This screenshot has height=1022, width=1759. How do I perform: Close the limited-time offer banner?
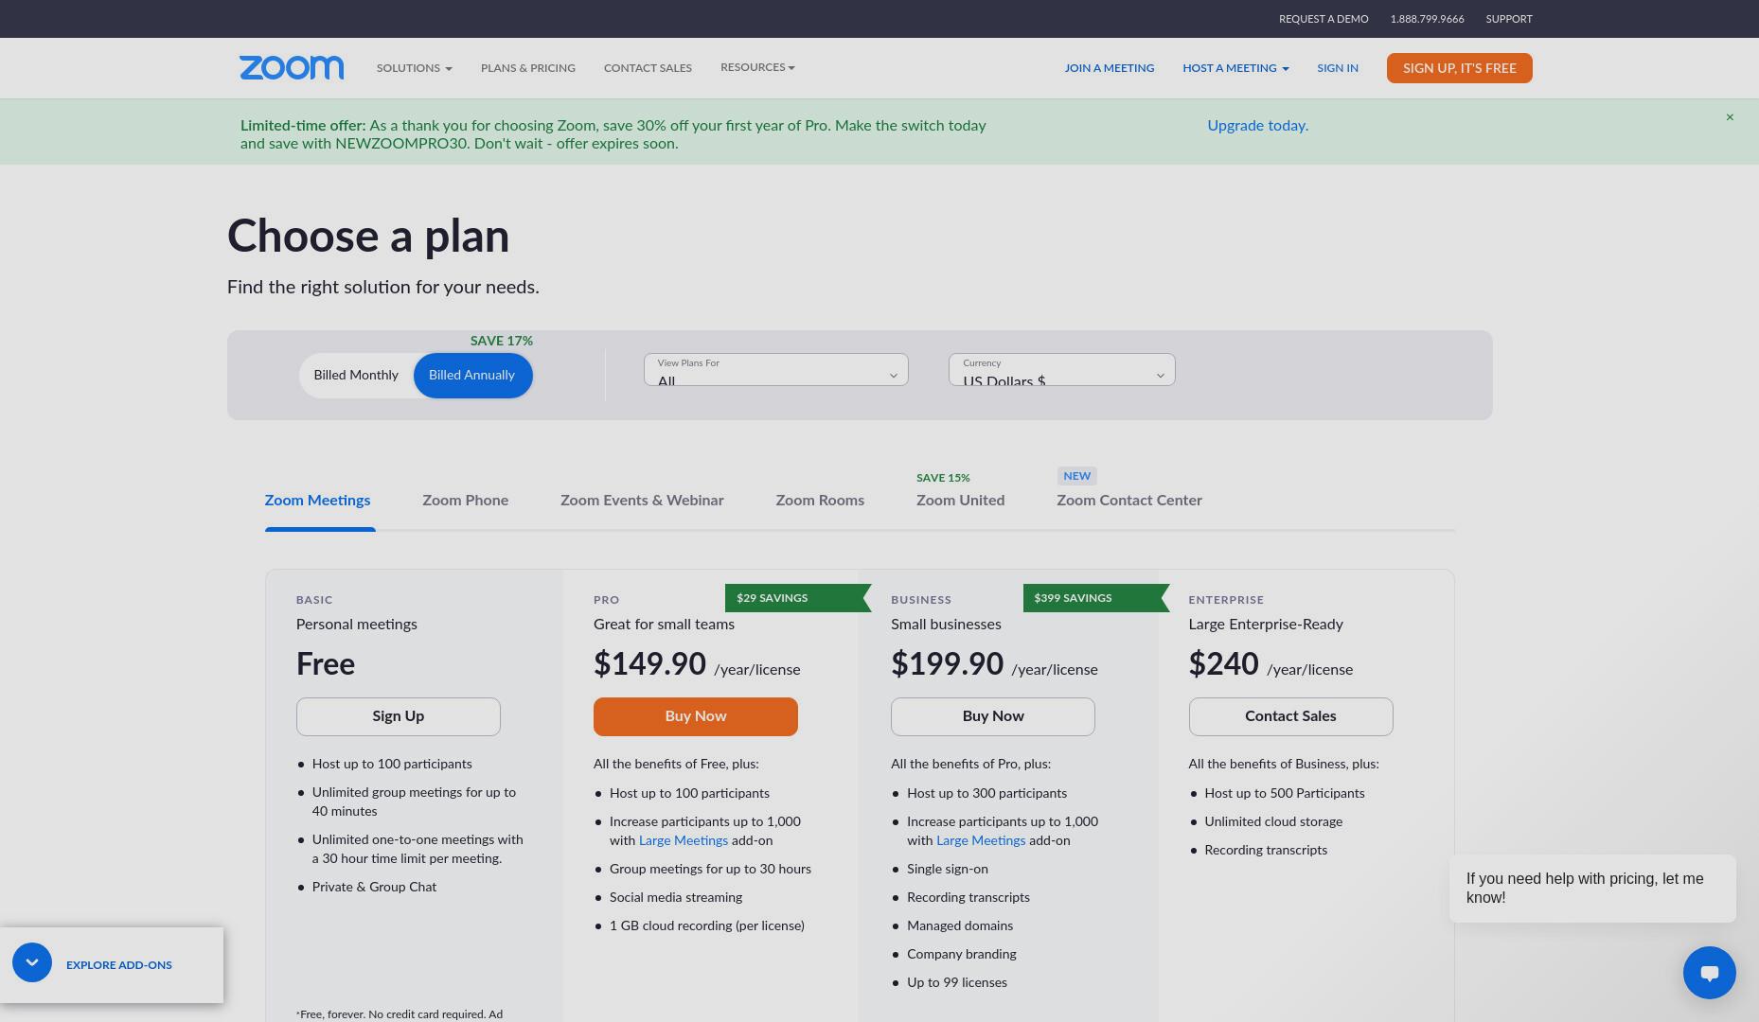pos(1730,117)
